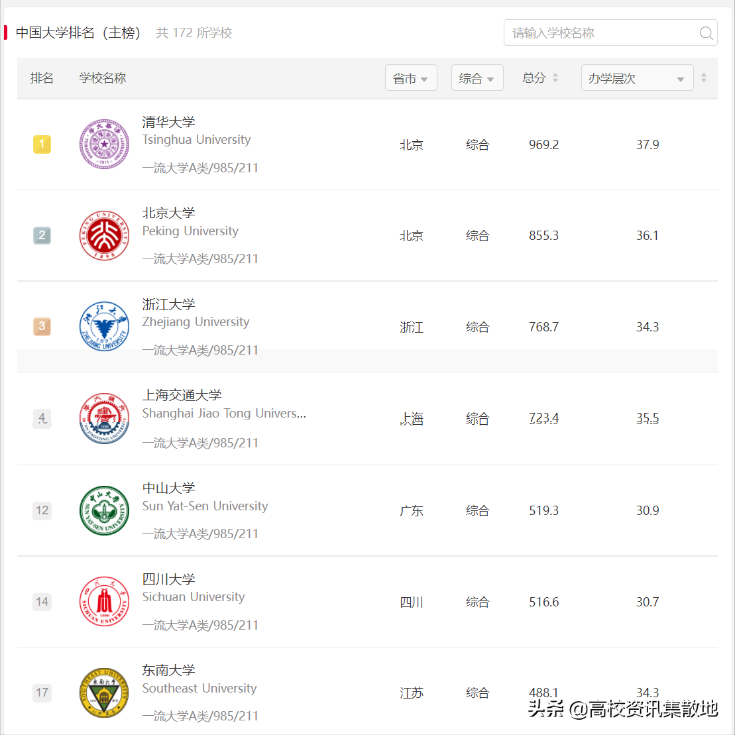Open the 办学层次 dropdown

637,78
